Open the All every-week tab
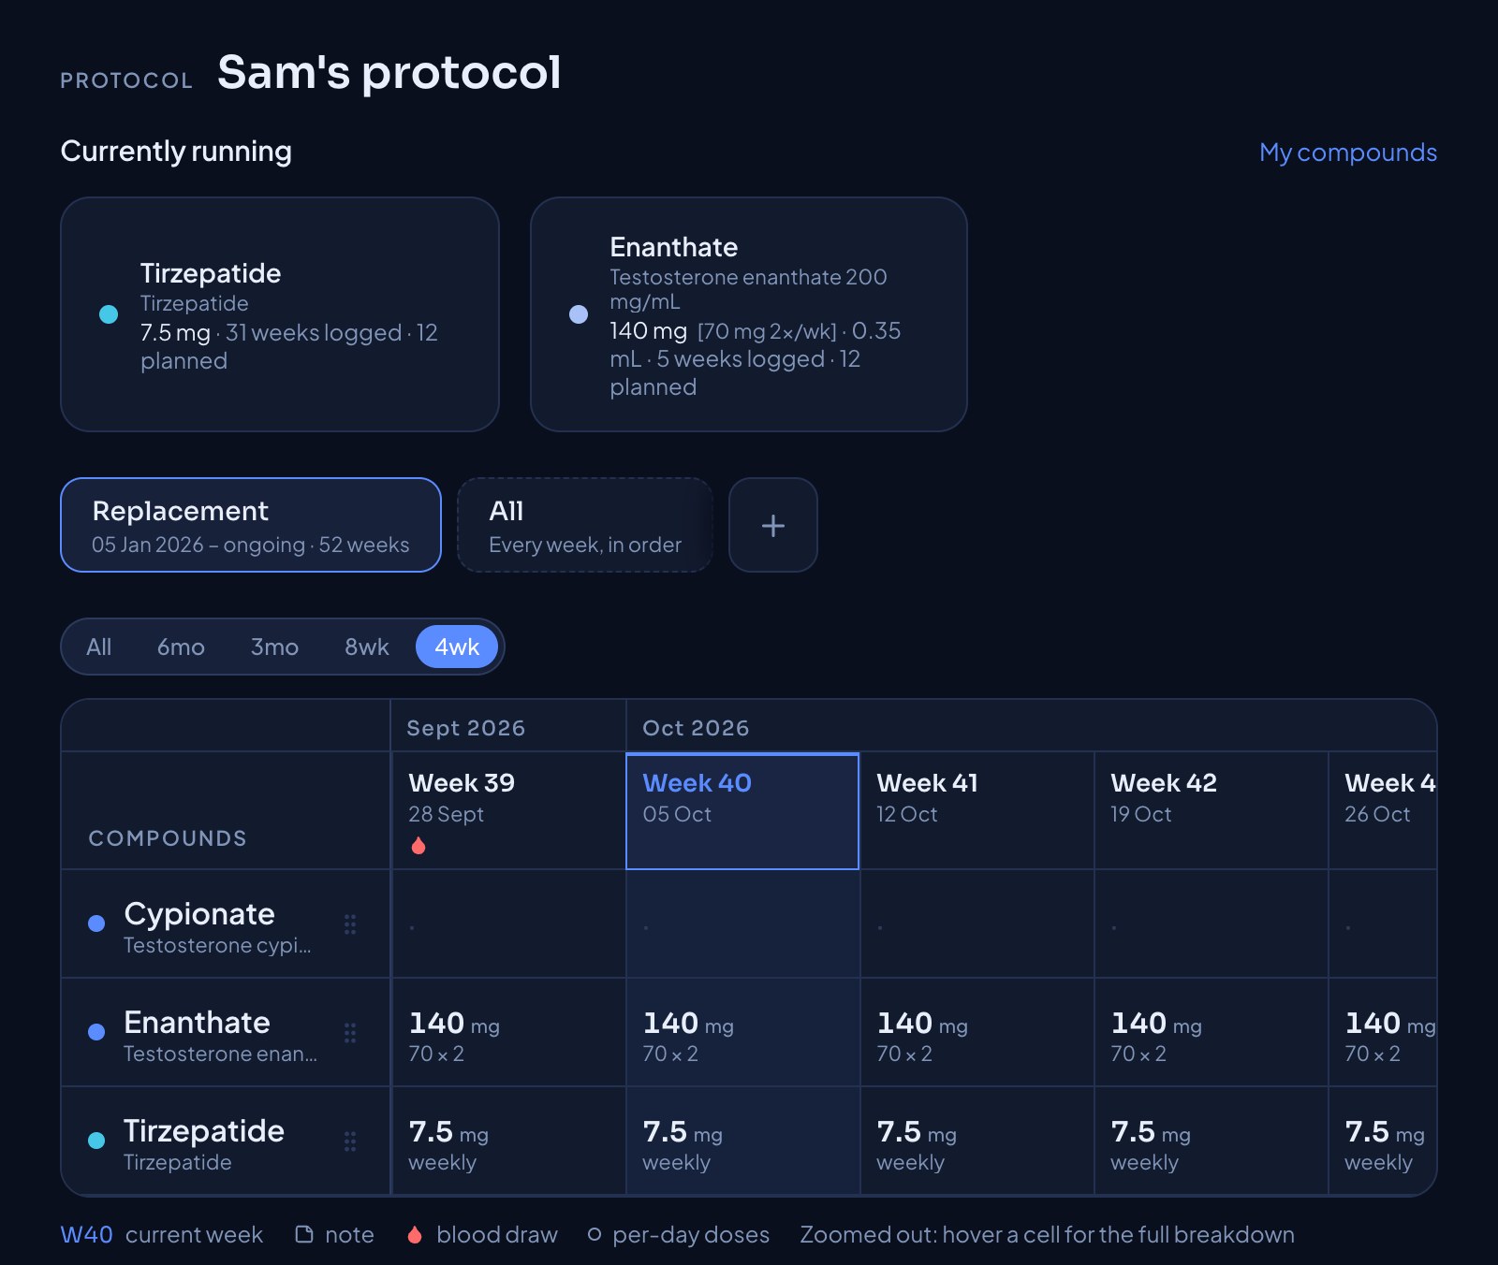The width and height of the screenshot is (1498, 1265). (x=585, y=525)
